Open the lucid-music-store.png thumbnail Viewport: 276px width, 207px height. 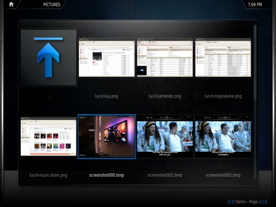tap(48, 137)
